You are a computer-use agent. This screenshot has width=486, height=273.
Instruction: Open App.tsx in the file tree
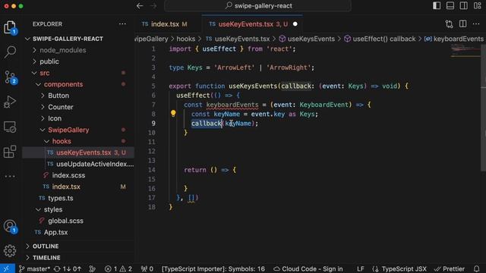point(78,233)
